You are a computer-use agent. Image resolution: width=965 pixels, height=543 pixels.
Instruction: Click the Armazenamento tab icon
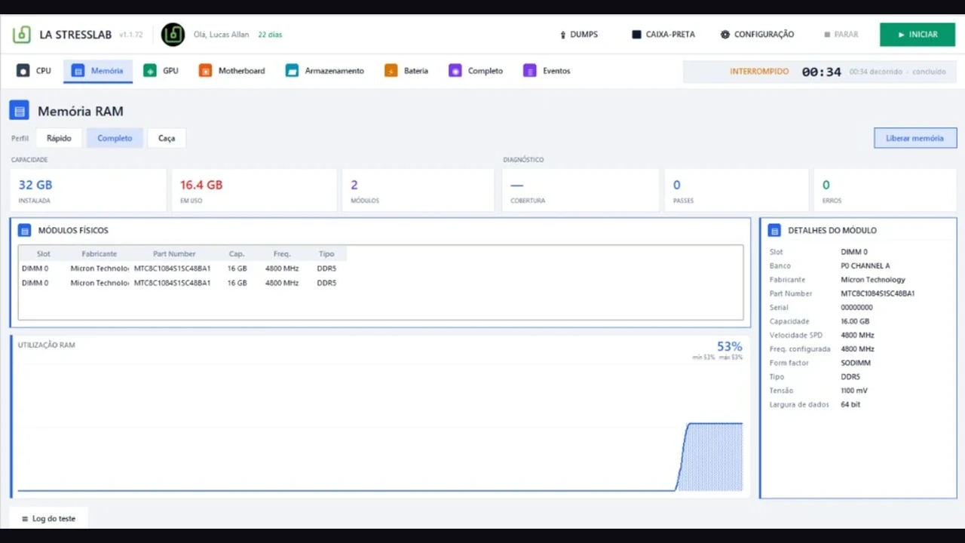click(292, 71)
